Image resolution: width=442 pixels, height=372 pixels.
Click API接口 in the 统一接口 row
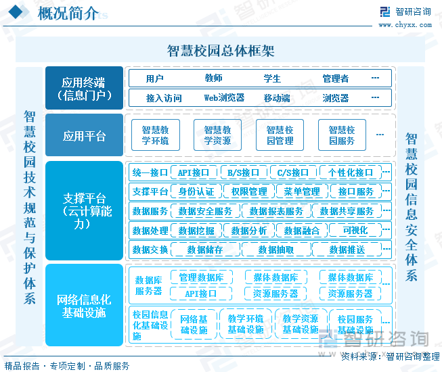[194, 172]
